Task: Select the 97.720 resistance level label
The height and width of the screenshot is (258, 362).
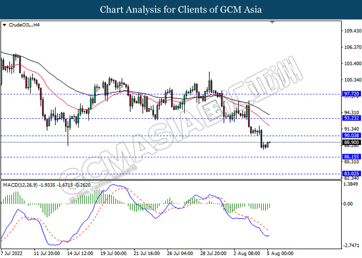Action: point(352,94)
